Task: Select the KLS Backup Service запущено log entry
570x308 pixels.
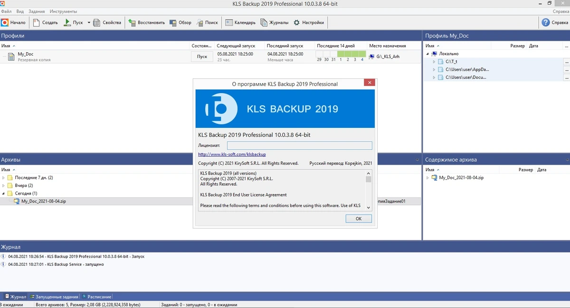Action: [x=56, y=264]
